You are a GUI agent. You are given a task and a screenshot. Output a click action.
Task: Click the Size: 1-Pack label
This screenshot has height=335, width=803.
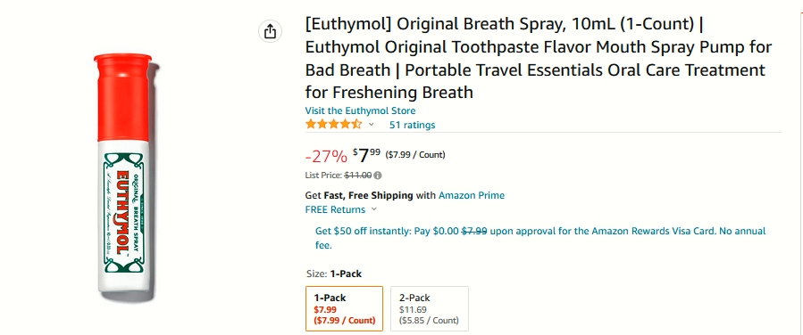(x=334, y=274)
